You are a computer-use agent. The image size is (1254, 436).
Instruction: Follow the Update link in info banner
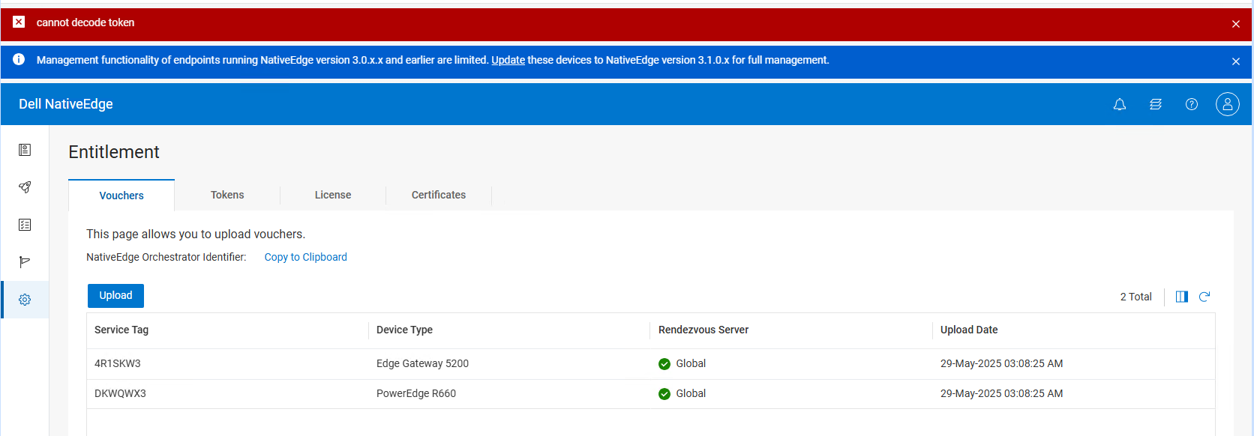508,60
